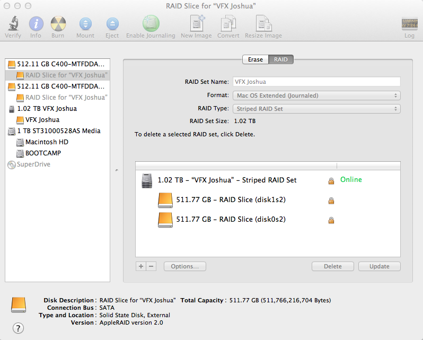The height and width of the screenshot is (340, 423).
Task: Select the second RAID Slice for VFX Joshua
Action: 57,98
